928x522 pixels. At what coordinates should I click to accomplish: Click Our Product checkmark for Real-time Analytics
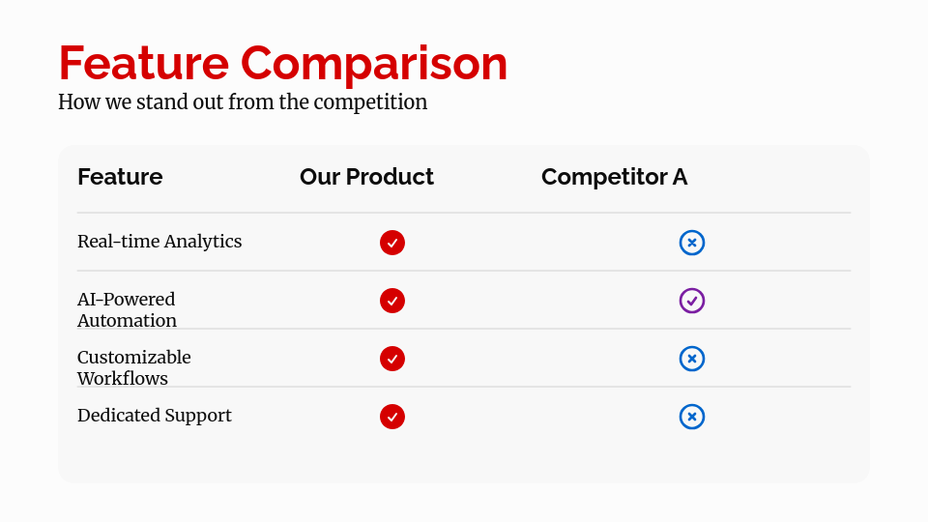tap(392, 243)
